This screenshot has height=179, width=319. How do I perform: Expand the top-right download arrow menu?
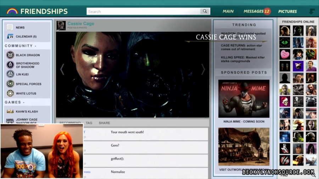(312, 11)
